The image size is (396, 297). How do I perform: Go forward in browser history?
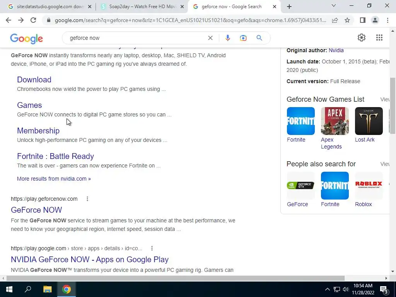click(21, 20)
